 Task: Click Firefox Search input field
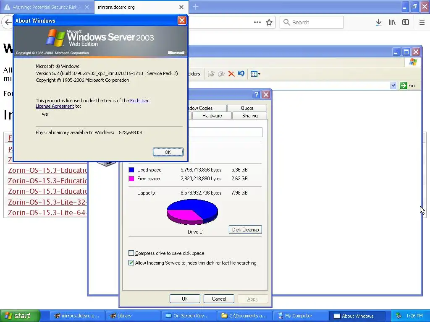point(312,22)
